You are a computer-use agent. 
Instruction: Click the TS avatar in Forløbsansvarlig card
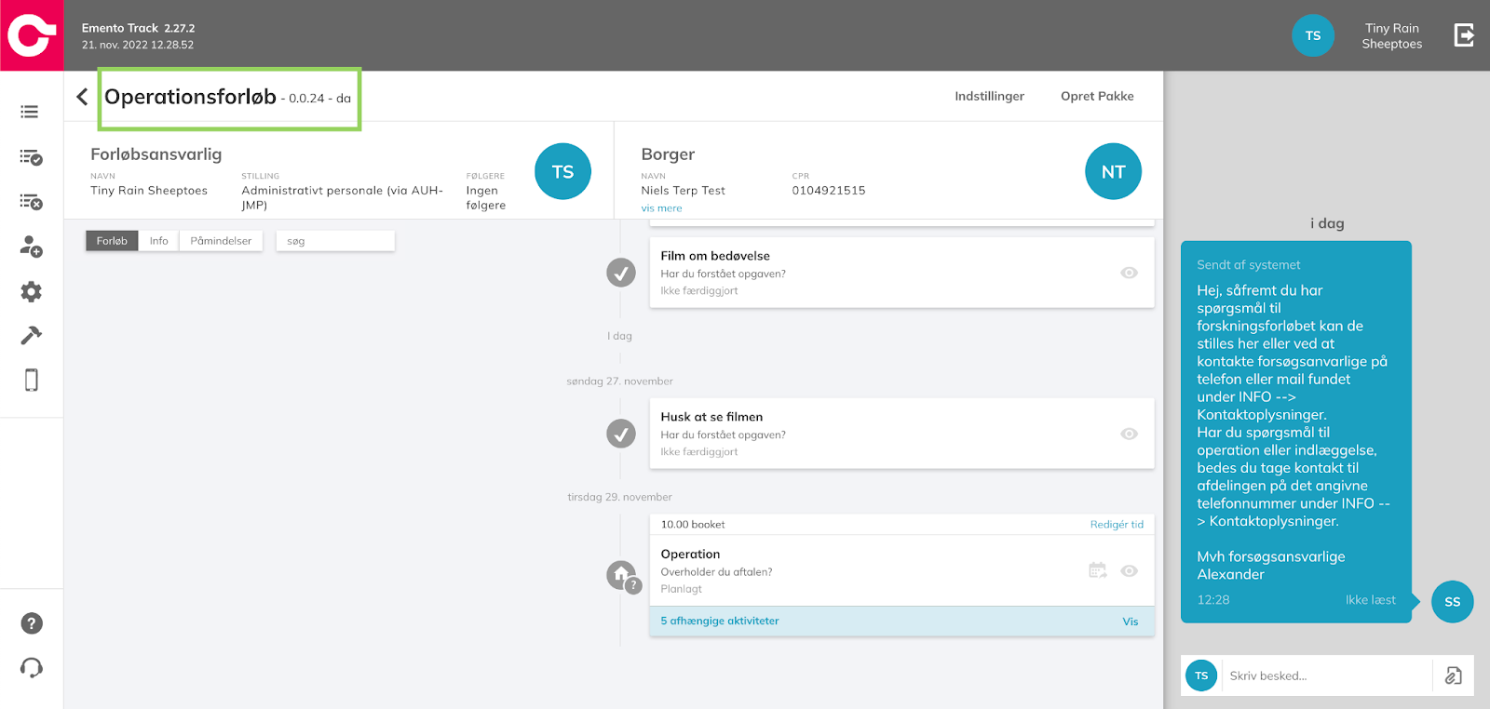pyautogui.click(x=562, y=171)
